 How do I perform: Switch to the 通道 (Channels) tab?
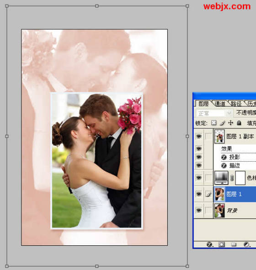click(220, 104)
